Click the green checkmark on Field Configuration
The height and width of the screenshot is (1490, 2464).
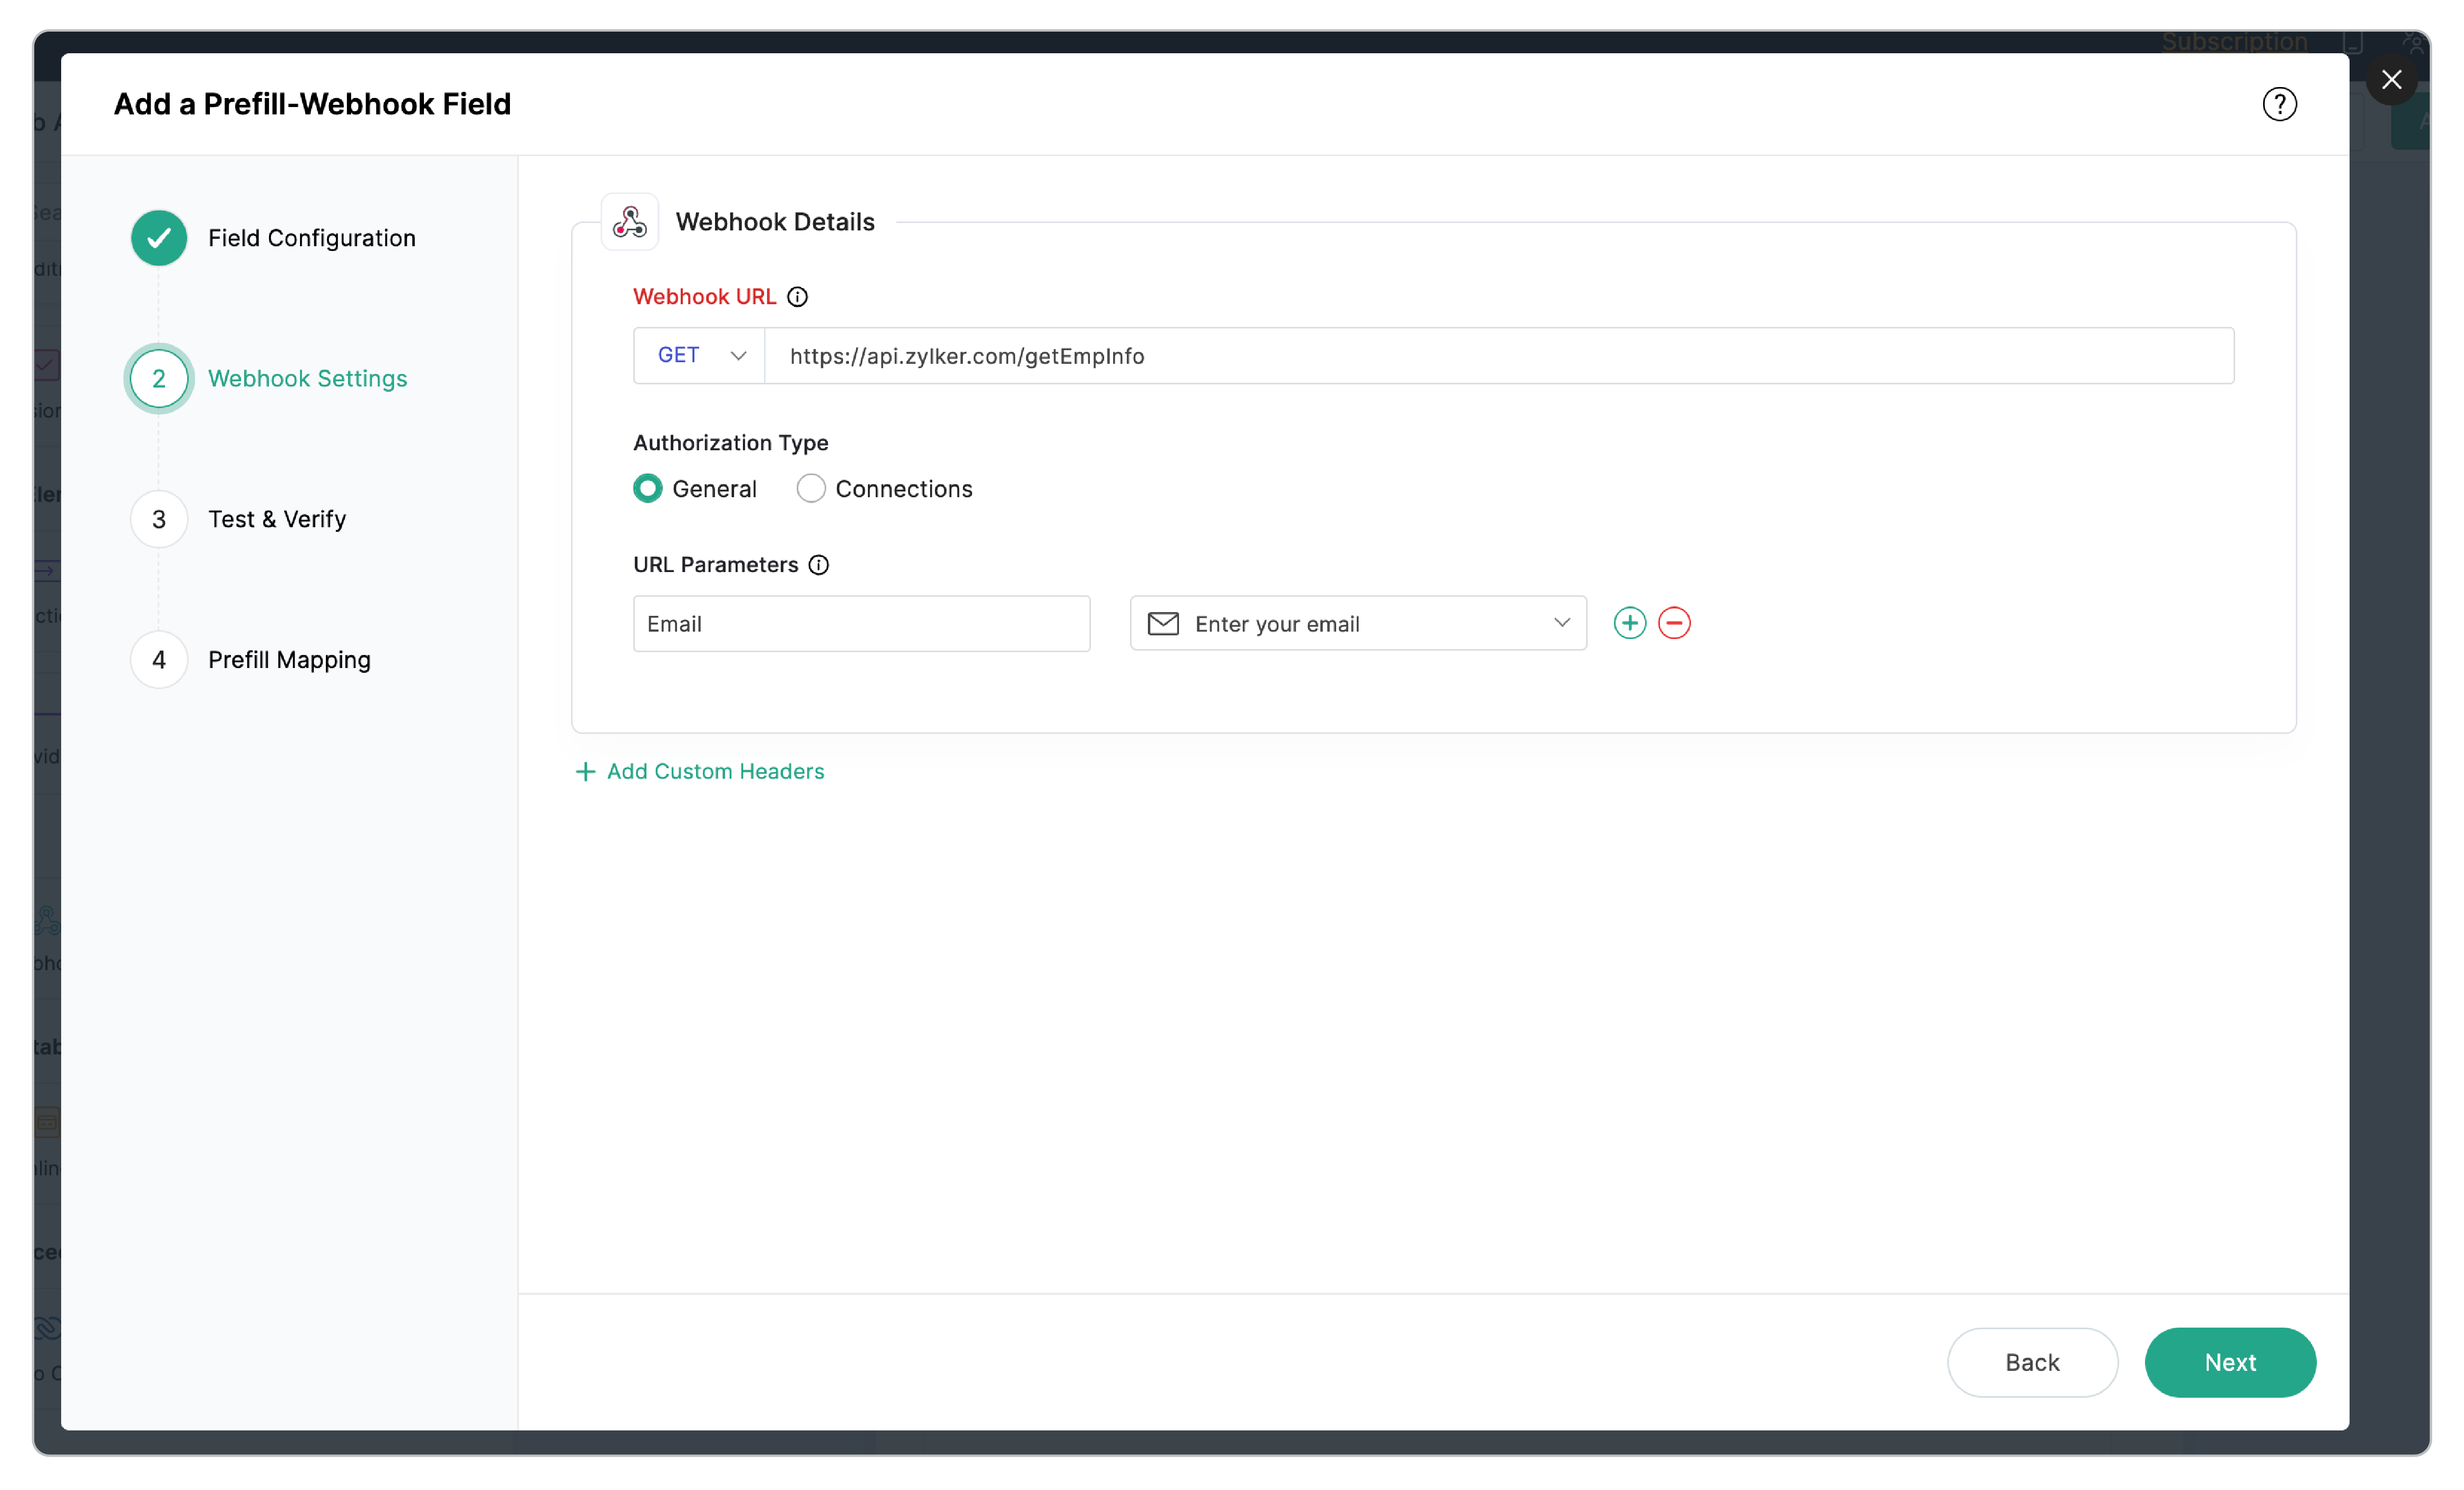(158, 238)
